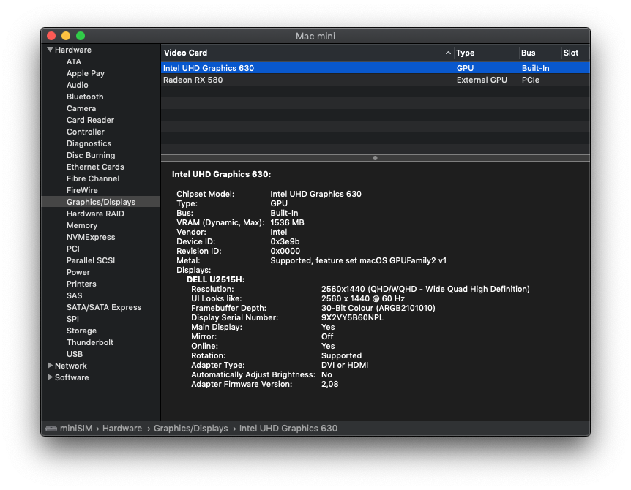631x490 pixels.
Task: Select ATA in the sidebar
Action: click(74, 61)
